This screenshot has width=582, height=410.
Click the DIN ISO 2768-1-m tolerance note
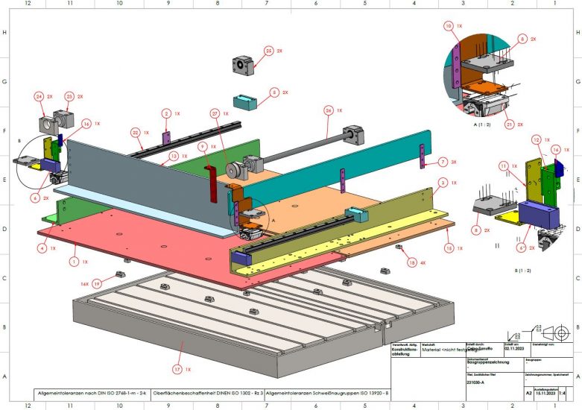tap(88, 391)
